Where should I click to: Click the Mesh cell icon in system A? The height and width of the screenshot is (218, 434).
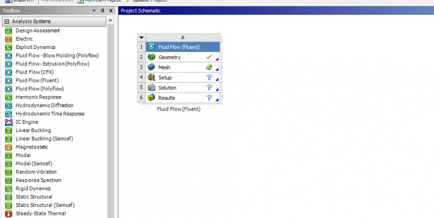151,67
